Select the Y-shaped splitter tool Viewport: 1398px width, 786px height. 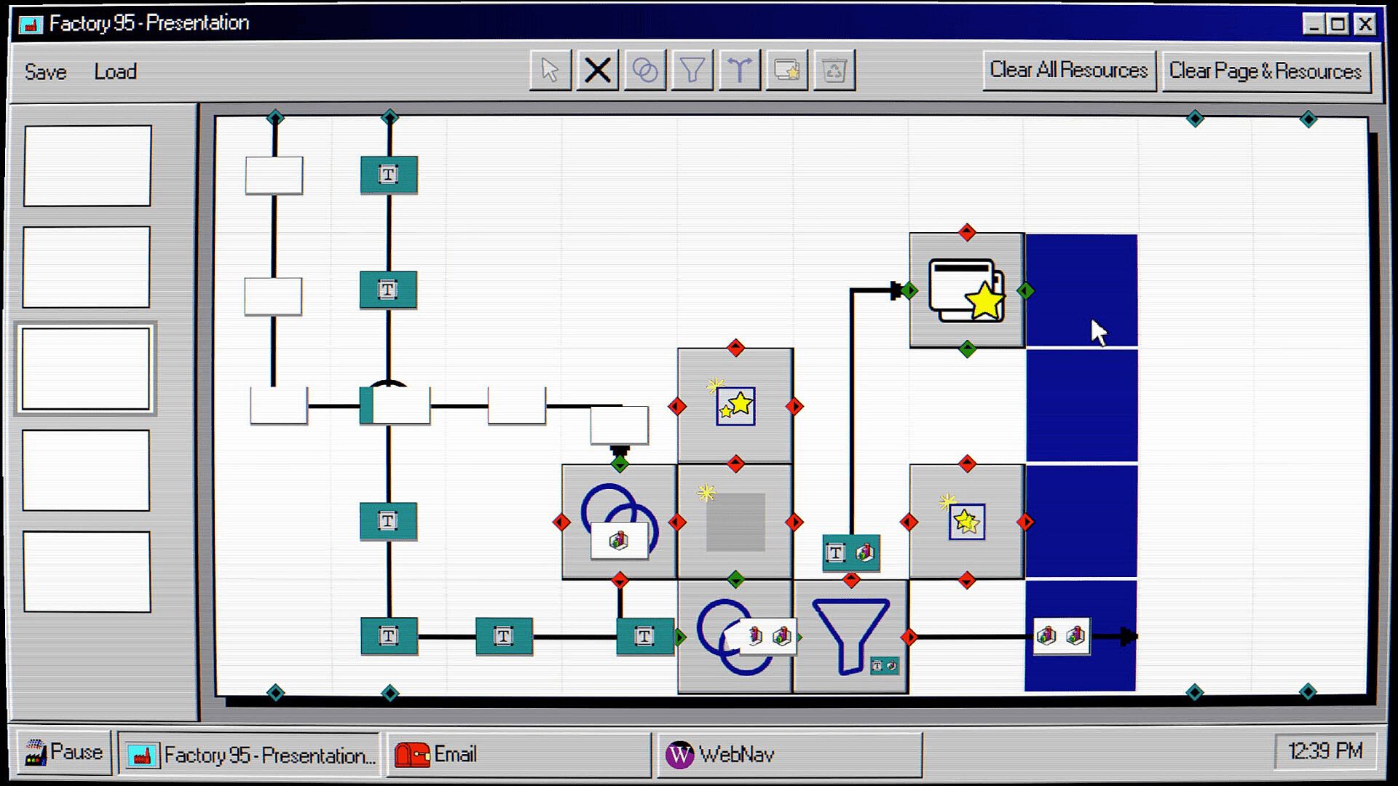739,71
